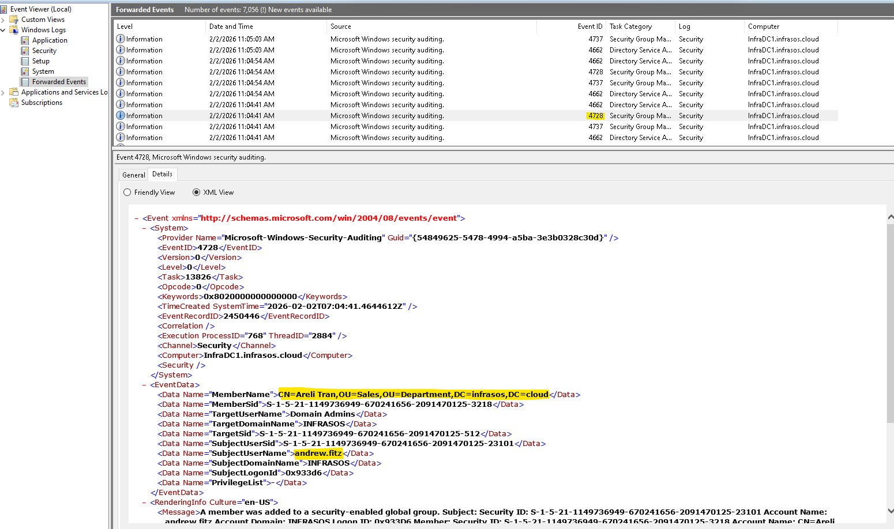Viewport: 894px width, 529px height.
Task: Click the Custom Views folder icon
Action: point(14,20)
